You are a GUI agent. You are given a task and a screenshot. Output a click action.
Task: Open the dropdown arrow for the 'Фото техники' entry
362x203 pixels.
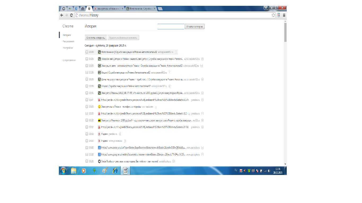176,52
